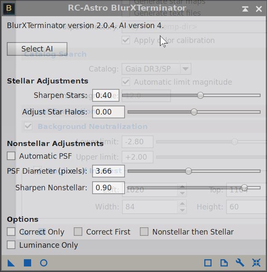Screen dimensions: 267x272
Task: Click the Sharpen Stars value field
Action: pos(106,95)
